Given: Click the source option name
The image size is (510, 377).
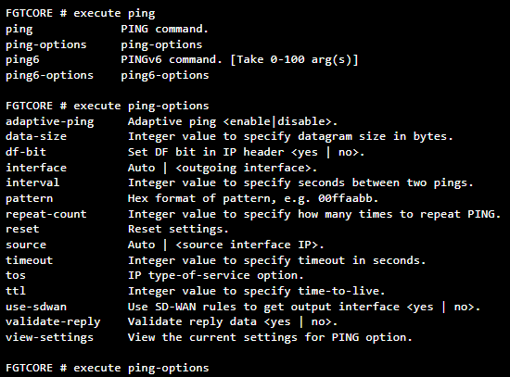Looking at the screenshot, I should click(x=26, y=245).
